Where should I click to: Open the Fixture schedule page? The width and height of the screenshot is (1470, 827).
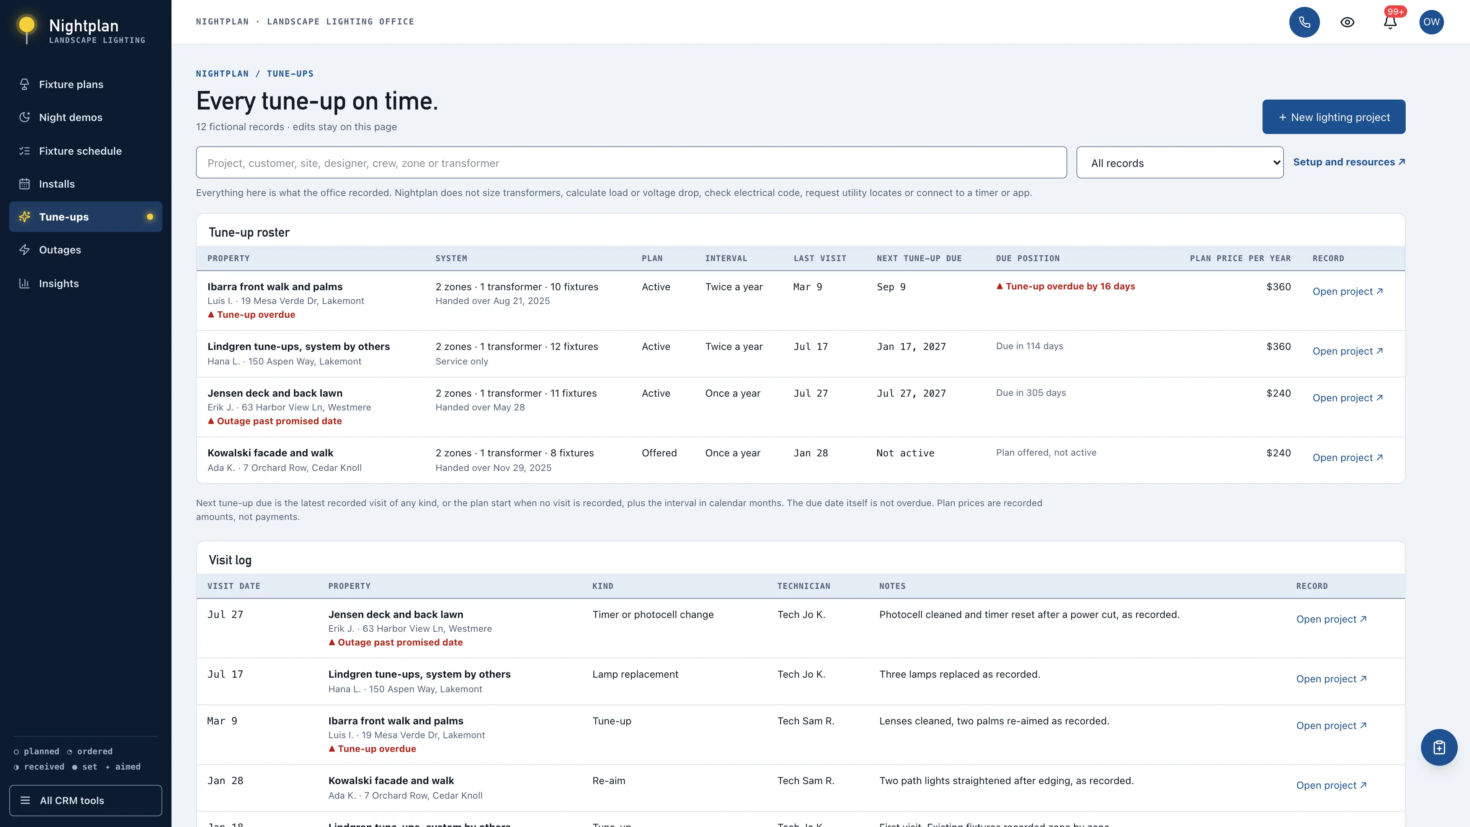coord(86,151)
